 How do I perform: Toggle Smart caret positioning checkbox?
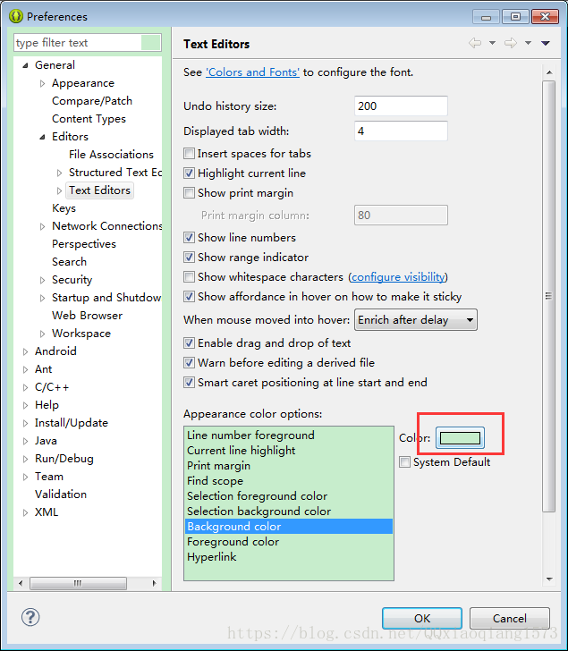189,383
